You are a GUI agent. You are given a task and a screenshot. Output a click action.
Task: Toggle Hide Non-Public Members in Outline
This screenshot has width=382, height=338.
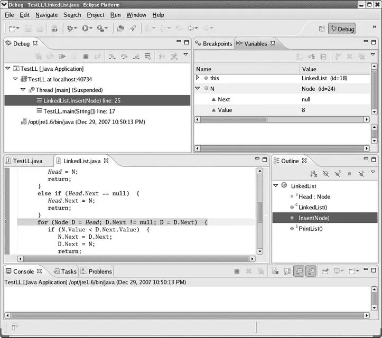click(349, 174)
